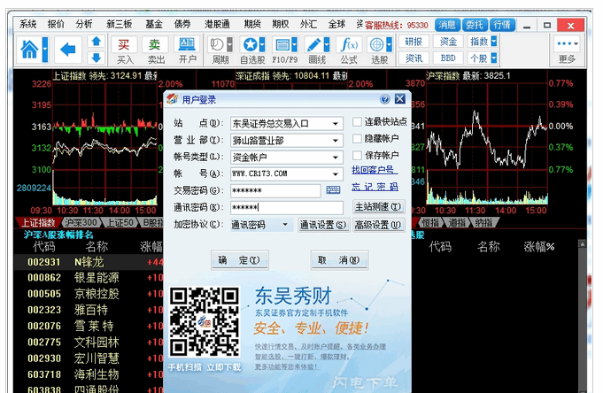
Task: Enable 保存帐户 checkbox
Action: (357, 156)
